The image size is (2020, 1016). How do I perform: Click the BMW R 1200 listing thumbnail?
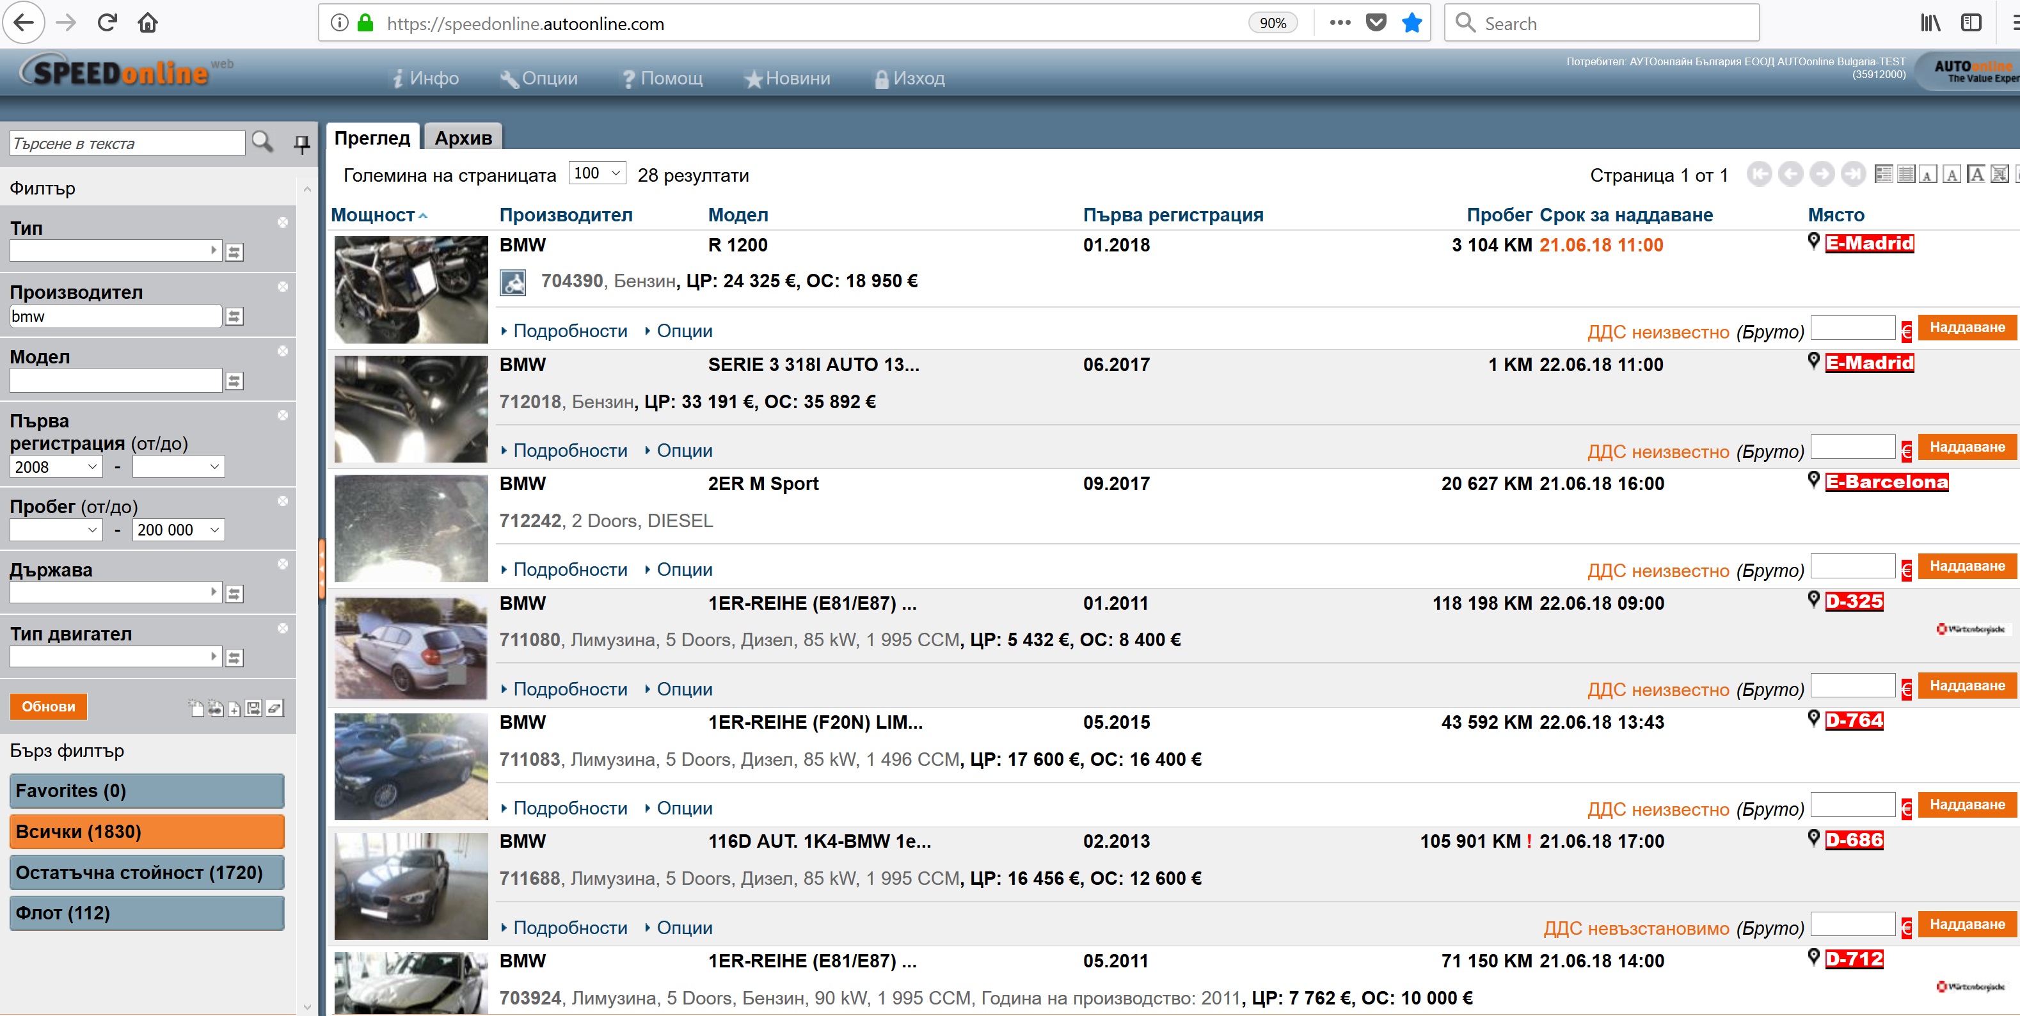(411, 289)
